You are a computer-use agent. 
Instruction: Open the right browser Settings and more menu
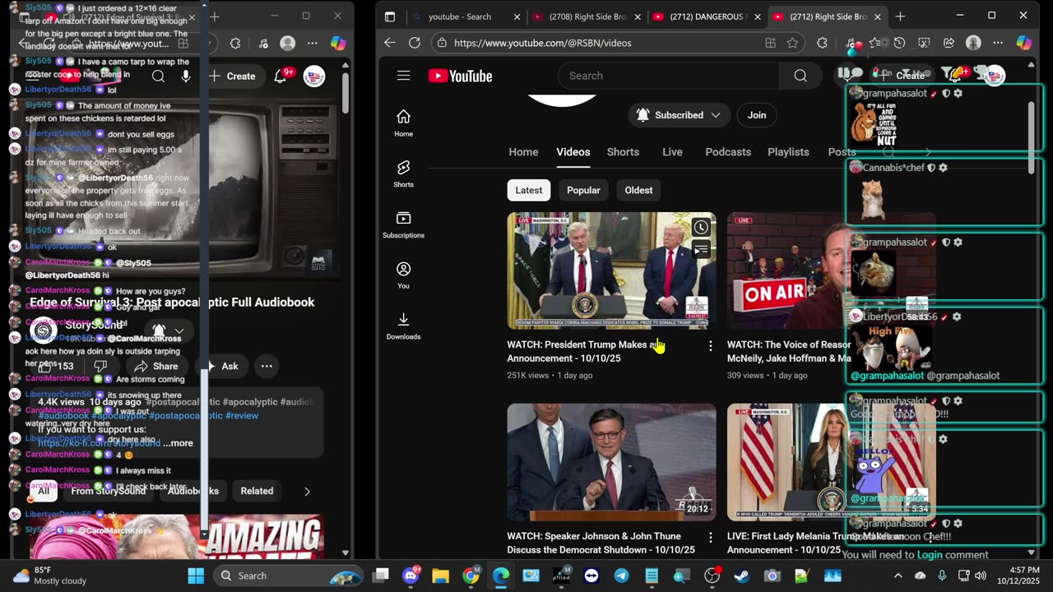coord(997,43)
